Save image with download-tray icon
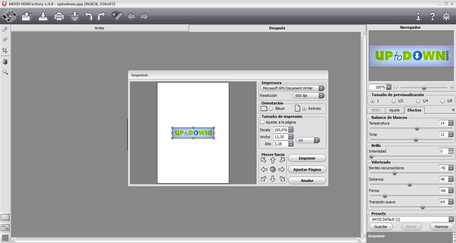This screenshot has height=243, width=456. pos(43,16)
